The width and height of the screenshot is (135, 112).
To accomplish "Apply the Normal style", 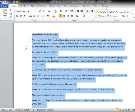I will click(102, 14).
